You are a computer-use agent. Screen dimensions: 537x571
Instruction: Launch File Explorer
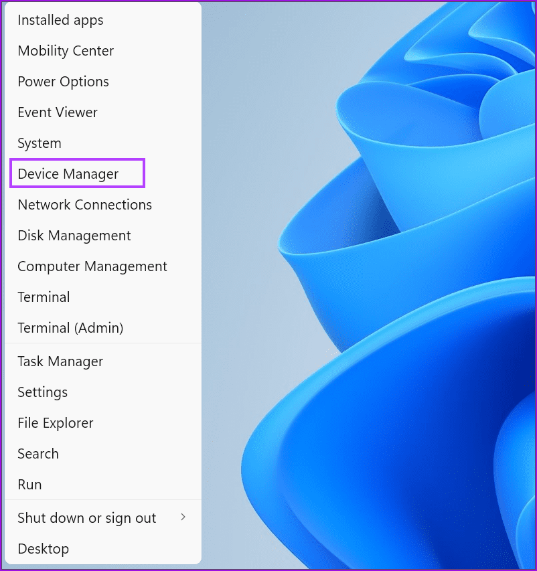pyautogui.click(x=55, y=423)
